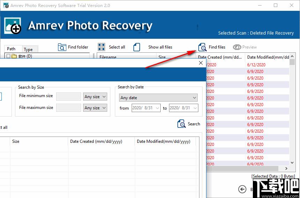Click Date Created (mm/dd/yyyy) header in dialog
This screenshot has height=198, width=300.
coord(101,141)
